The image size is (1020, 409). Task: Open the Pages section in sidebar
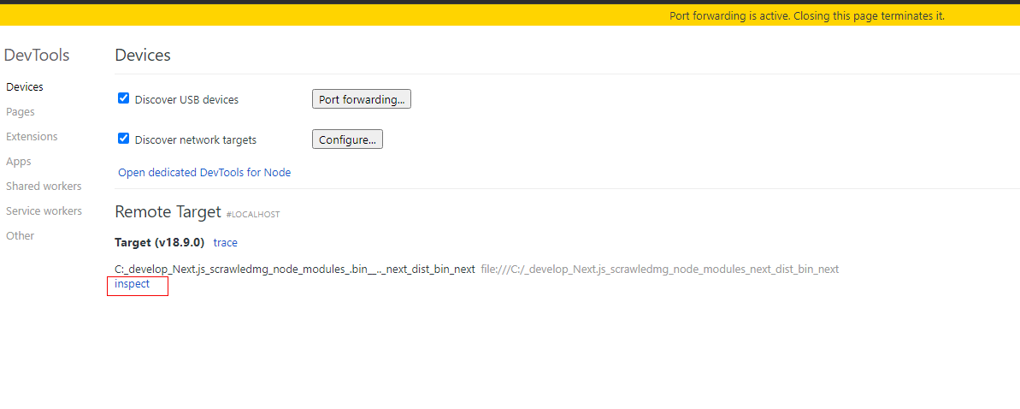pos(21,111)
